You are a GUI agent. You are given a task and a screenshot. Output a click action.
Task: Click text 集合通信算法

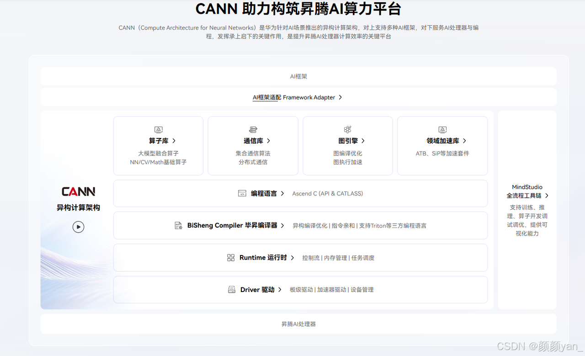pos(253,154)
